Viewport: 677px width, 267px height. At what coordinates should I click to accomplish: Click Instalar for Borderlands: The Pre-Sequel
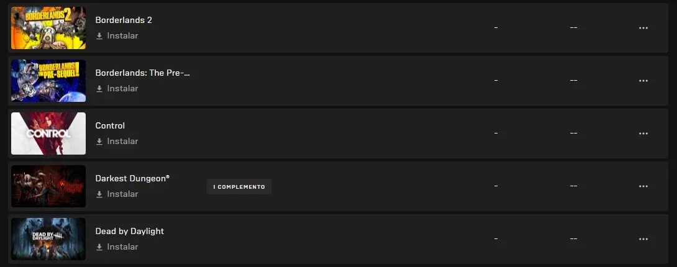(122, 88)
